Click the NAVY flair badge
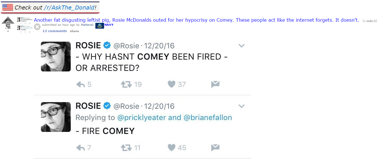 109,25
